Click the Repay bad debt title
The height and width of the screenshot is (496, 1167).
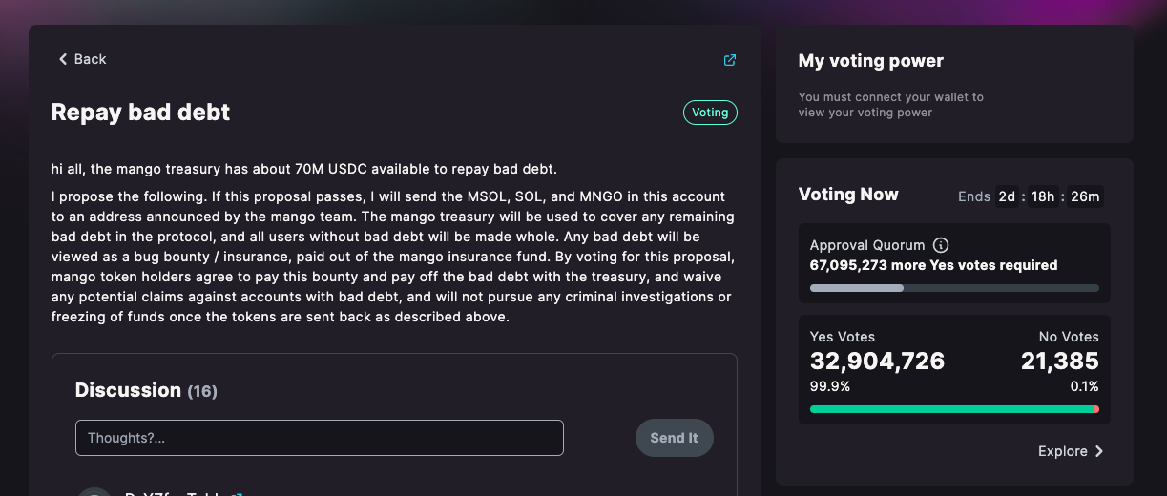click(140, 113)
